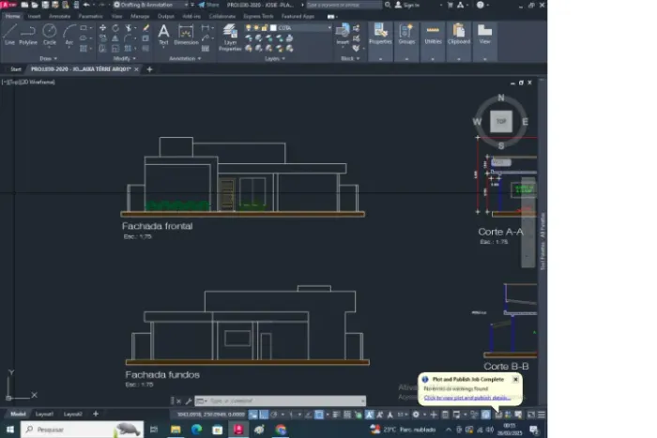Click Sign In button

pos(411,5)
